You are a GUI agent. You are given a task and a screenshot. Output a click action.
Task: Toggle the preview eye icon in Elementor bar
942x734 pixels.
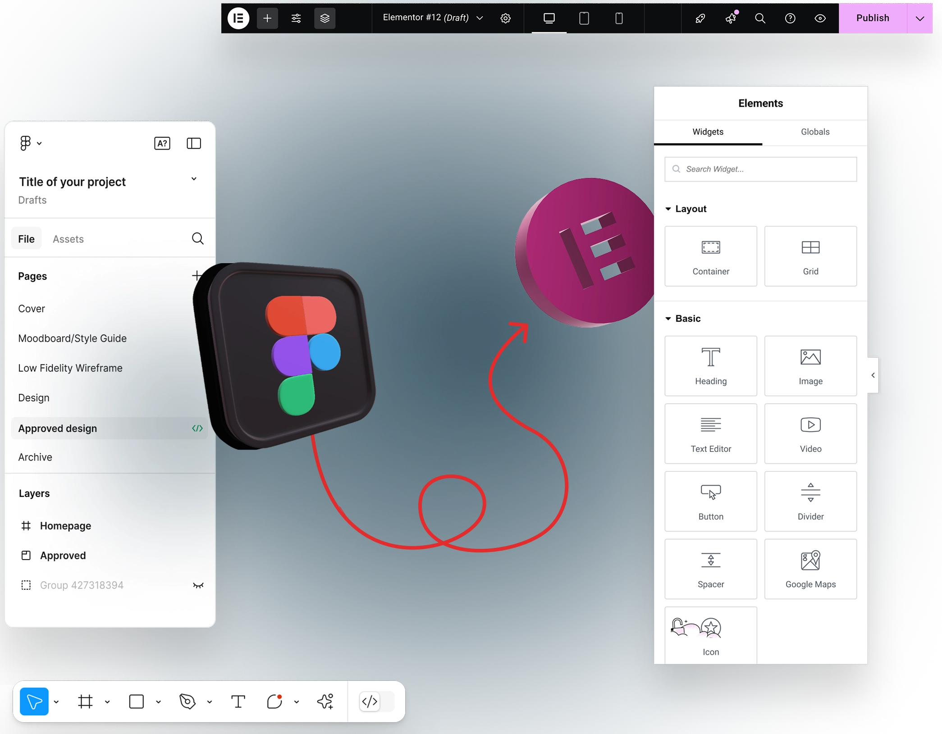[820, 18]
